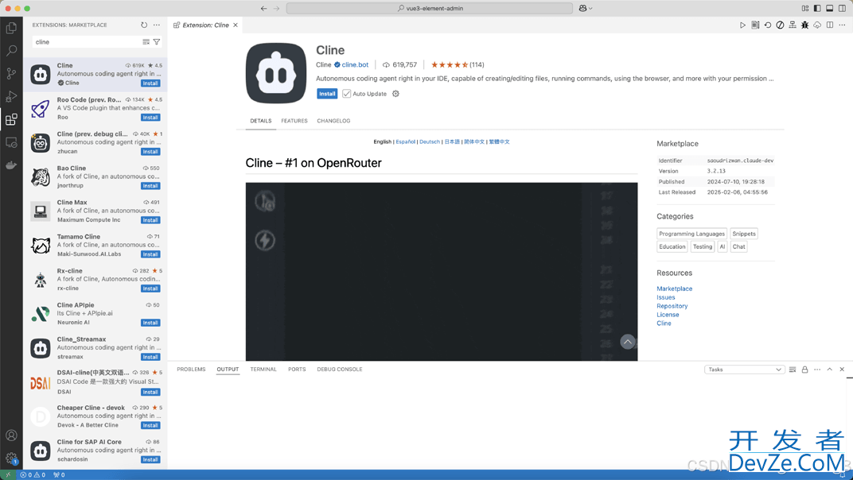Clear extensions search results
853x480 pixels.
click(x=146, y=42)
